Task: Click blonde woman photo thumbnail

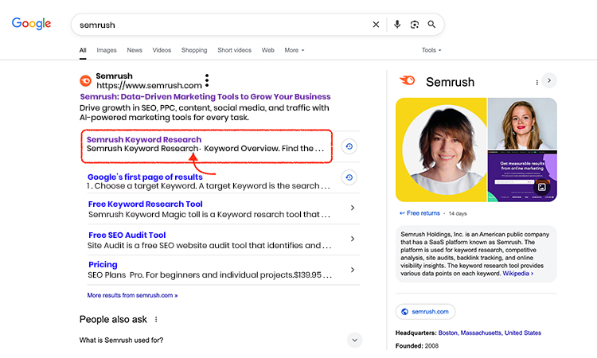Action: 522,123
